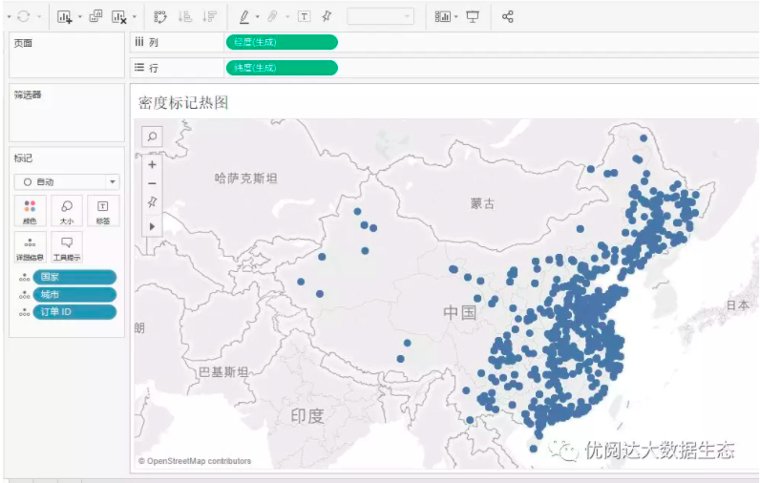Image resolution: width=760 pixels, height=483 pixels.
Task: Select the 国家 pill in marks
Action: [74, 277]
